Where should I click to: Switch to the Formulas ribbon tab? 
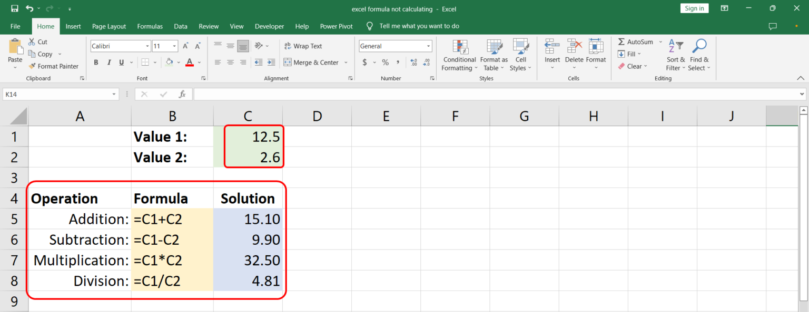(x=150, y=26)
